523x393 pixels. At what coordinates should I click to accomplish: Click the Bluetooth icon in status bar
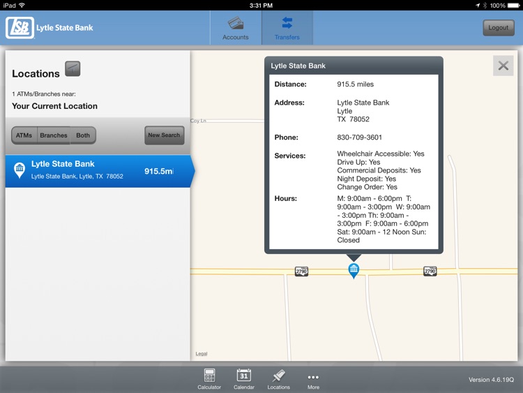(x=485, y=6)
